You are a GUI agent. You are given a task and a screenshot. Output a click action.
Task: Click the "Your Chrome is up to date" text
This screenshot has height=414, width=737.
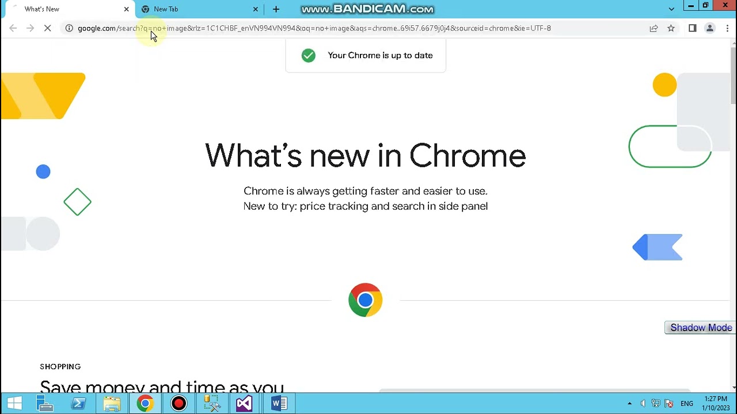[380, 55]
